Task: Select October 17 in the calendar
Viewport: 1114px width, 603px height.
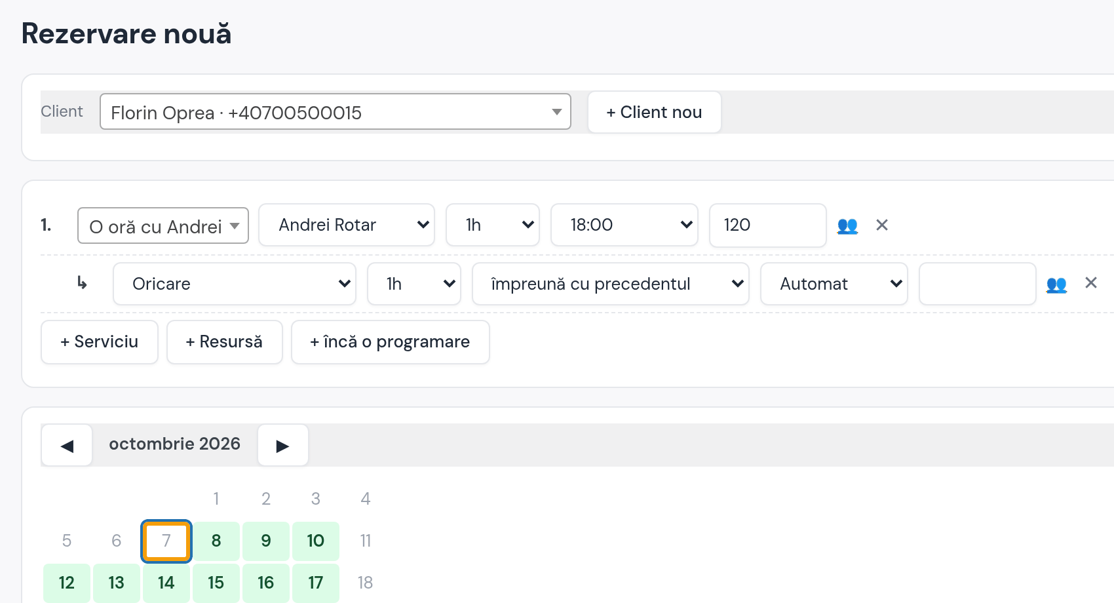Action: point(316,583)
